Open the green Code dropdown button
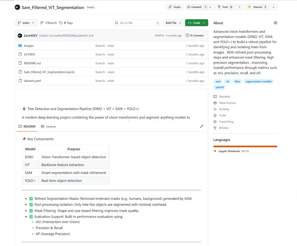The height and width of the screenshot is (246, 297). (196, 23)
